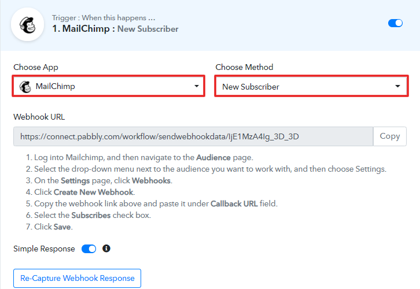This screenshot has height=289, width=420.
Task: Click the info icon beside Simple Response
Action: click(106, 249)
